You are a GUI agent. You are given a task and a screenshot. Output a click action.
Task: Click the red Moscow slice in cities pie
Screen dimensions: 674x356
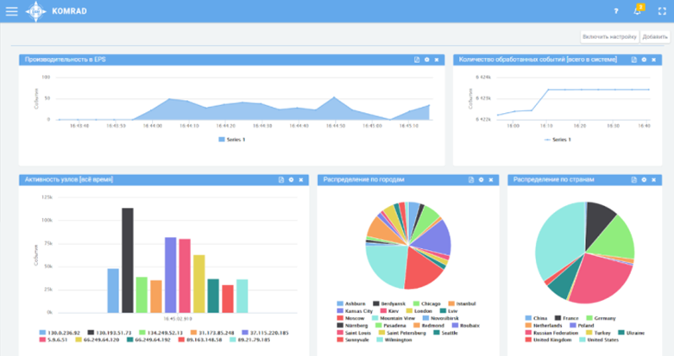click(x=421, y=268)
